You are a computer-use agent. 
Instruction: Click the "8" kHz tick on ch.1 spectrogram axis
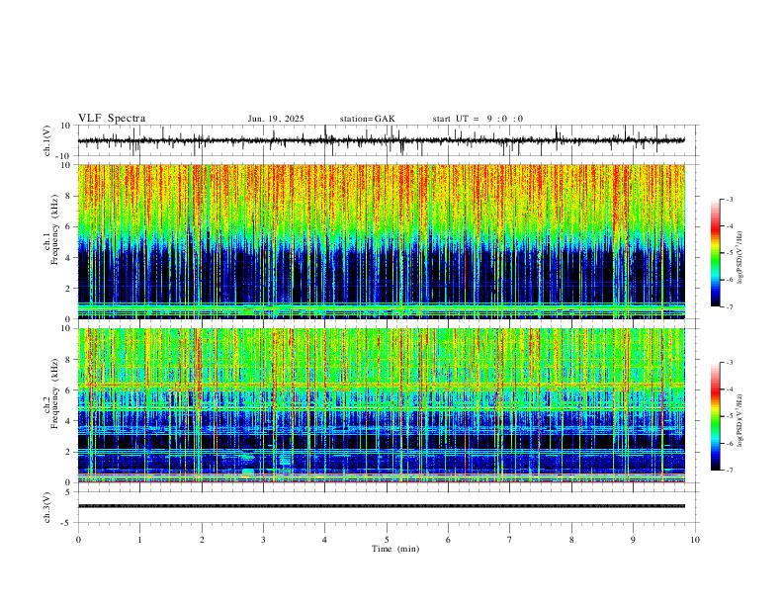click(68, 196)
